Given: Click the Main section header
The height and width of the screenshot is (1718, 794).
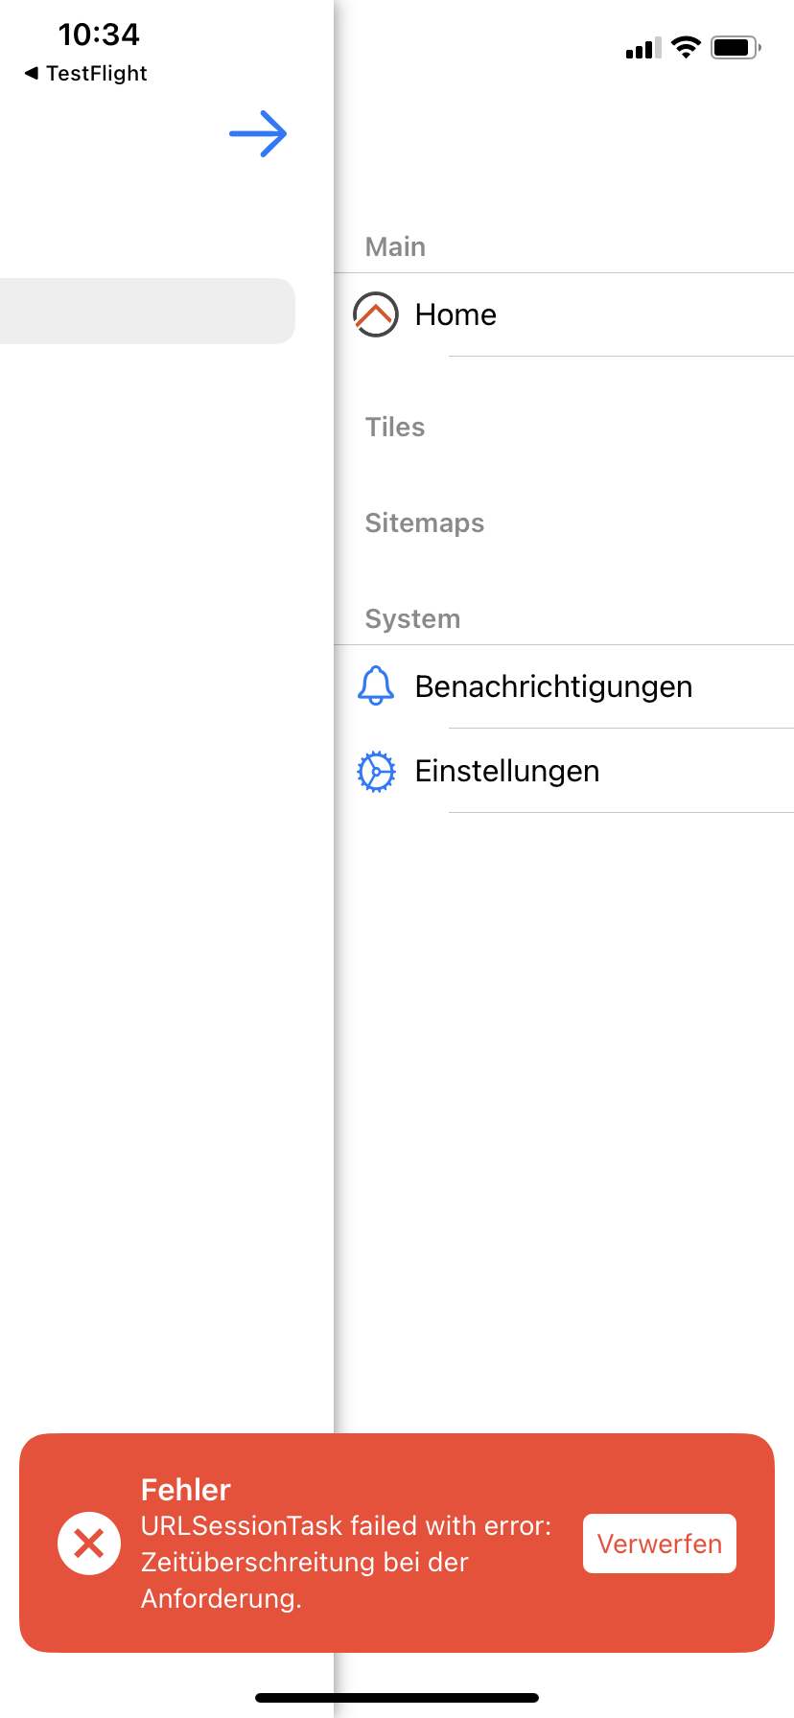Looking at the screenshot, I should [395, 247].
